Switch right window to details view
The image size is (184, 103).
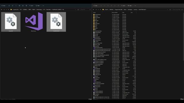pyautogui.click(x=181, y=99)
